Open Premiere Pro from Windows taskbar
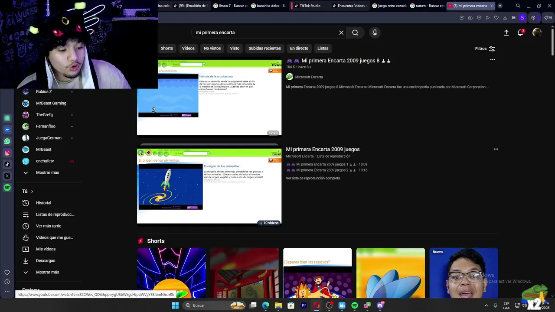This screenshot has height=312, width=555. pos(304,305)
